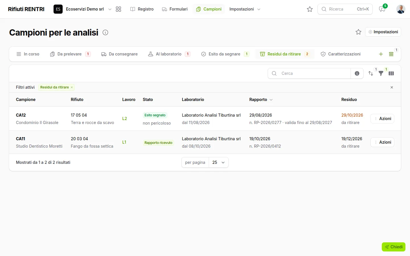Screen dimensions: 410x256
Task: Open the chat messages icon
Action: pos(382,9)
